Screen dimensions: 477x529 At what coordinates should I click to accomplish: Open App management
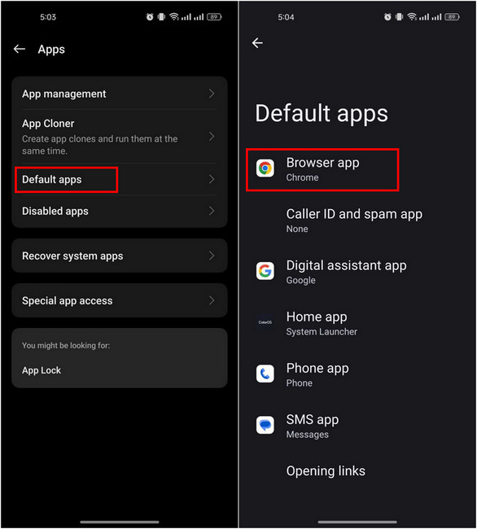pos(120,94)
